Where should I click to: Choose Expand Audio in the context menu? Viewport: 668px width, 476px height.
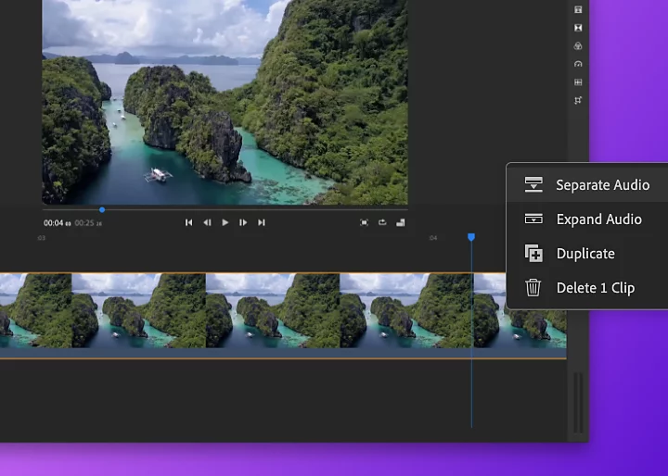click(x=598, y=219)
